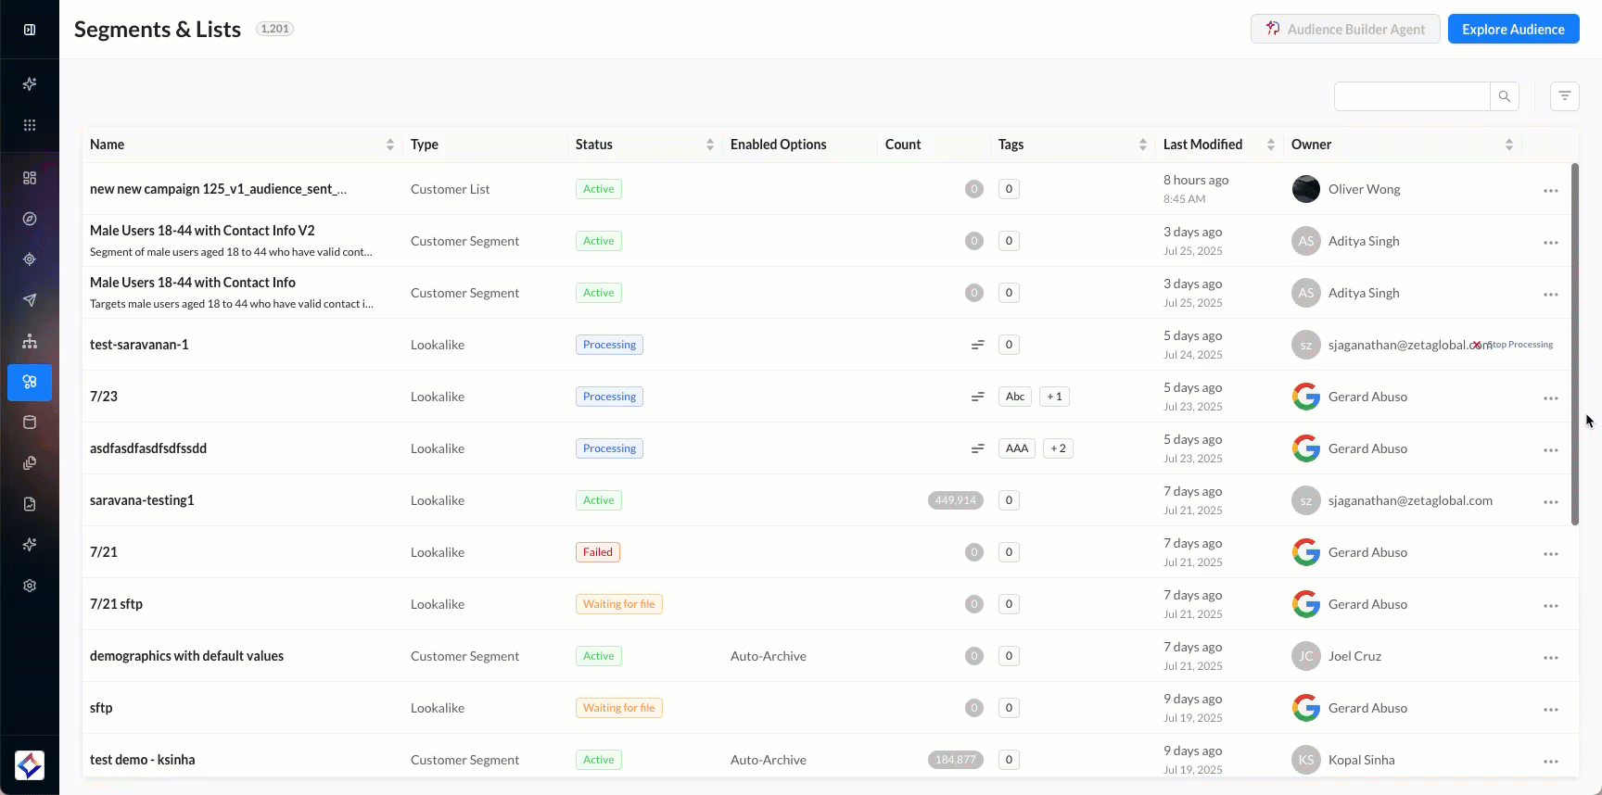The height and width of the screenshot is (795, 1602).
Task: Open the settings gear icon in sidebar
Action: [30, 586]
